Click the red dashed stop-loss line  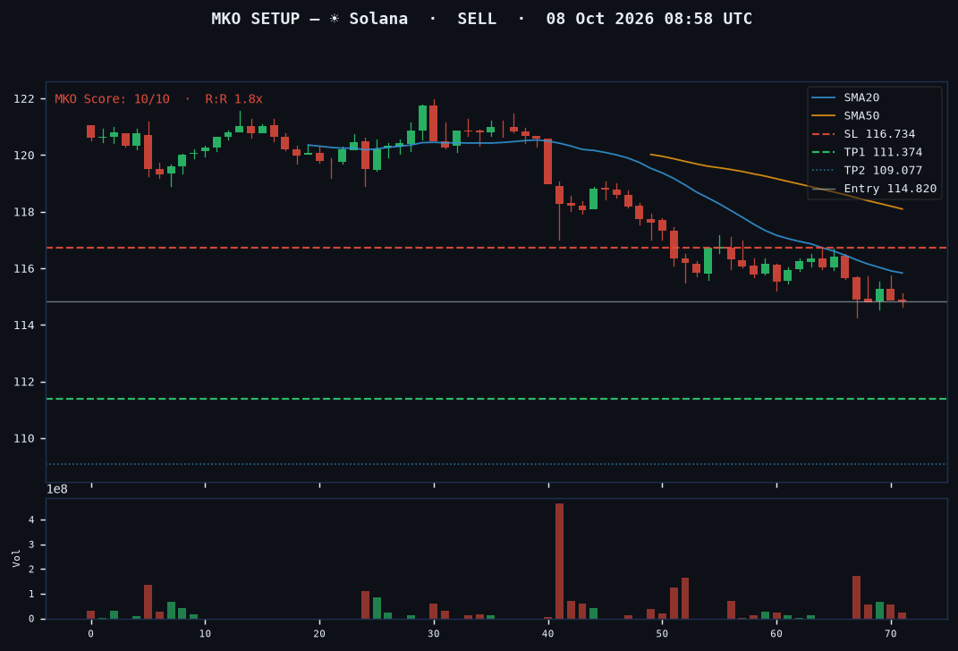pos(496,248)
